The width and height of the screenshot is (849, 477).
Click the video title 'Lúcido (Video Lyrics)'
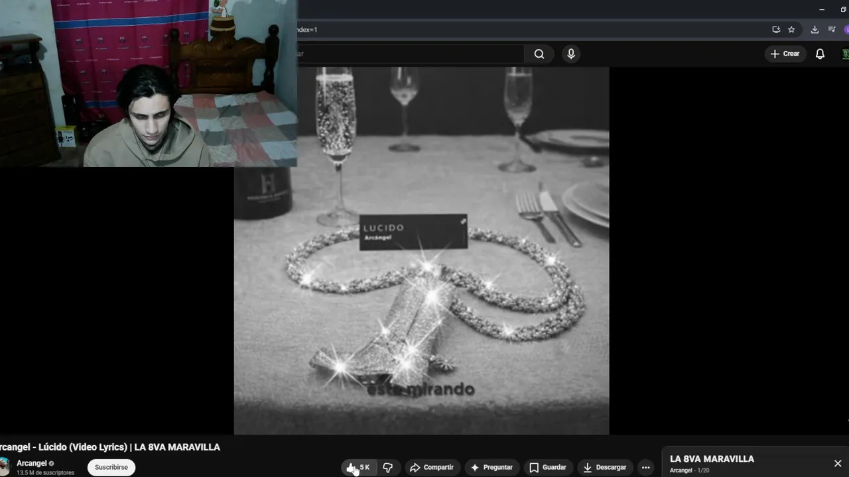[109, 447]
